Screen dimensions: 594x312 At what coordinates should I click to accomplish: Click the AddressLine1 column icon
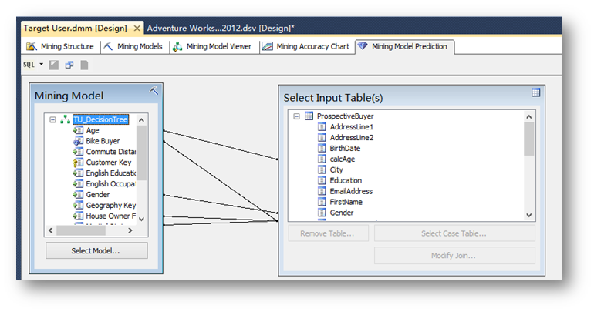coord(322,126)
